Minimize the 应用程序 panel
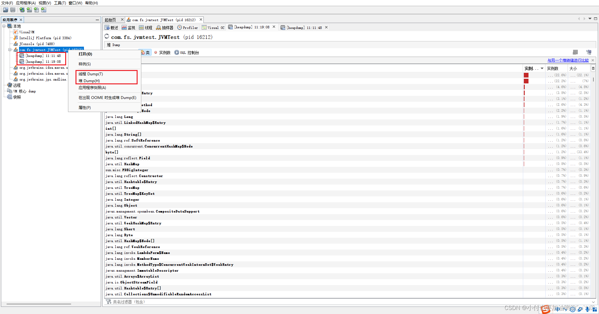Image resolution: width=599 pixels, height=314 pixels. click(x=97, y=20)
